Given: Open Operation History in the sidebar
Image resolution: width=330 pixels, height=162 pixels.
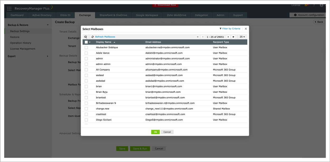Looking at the screenshot, I should tap(21, 43).
